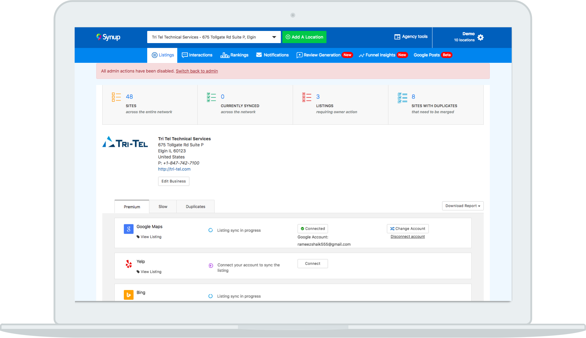Screen dimensions: 586x338
Task: Open Google Posts beta tab
Action: (433, 55)
